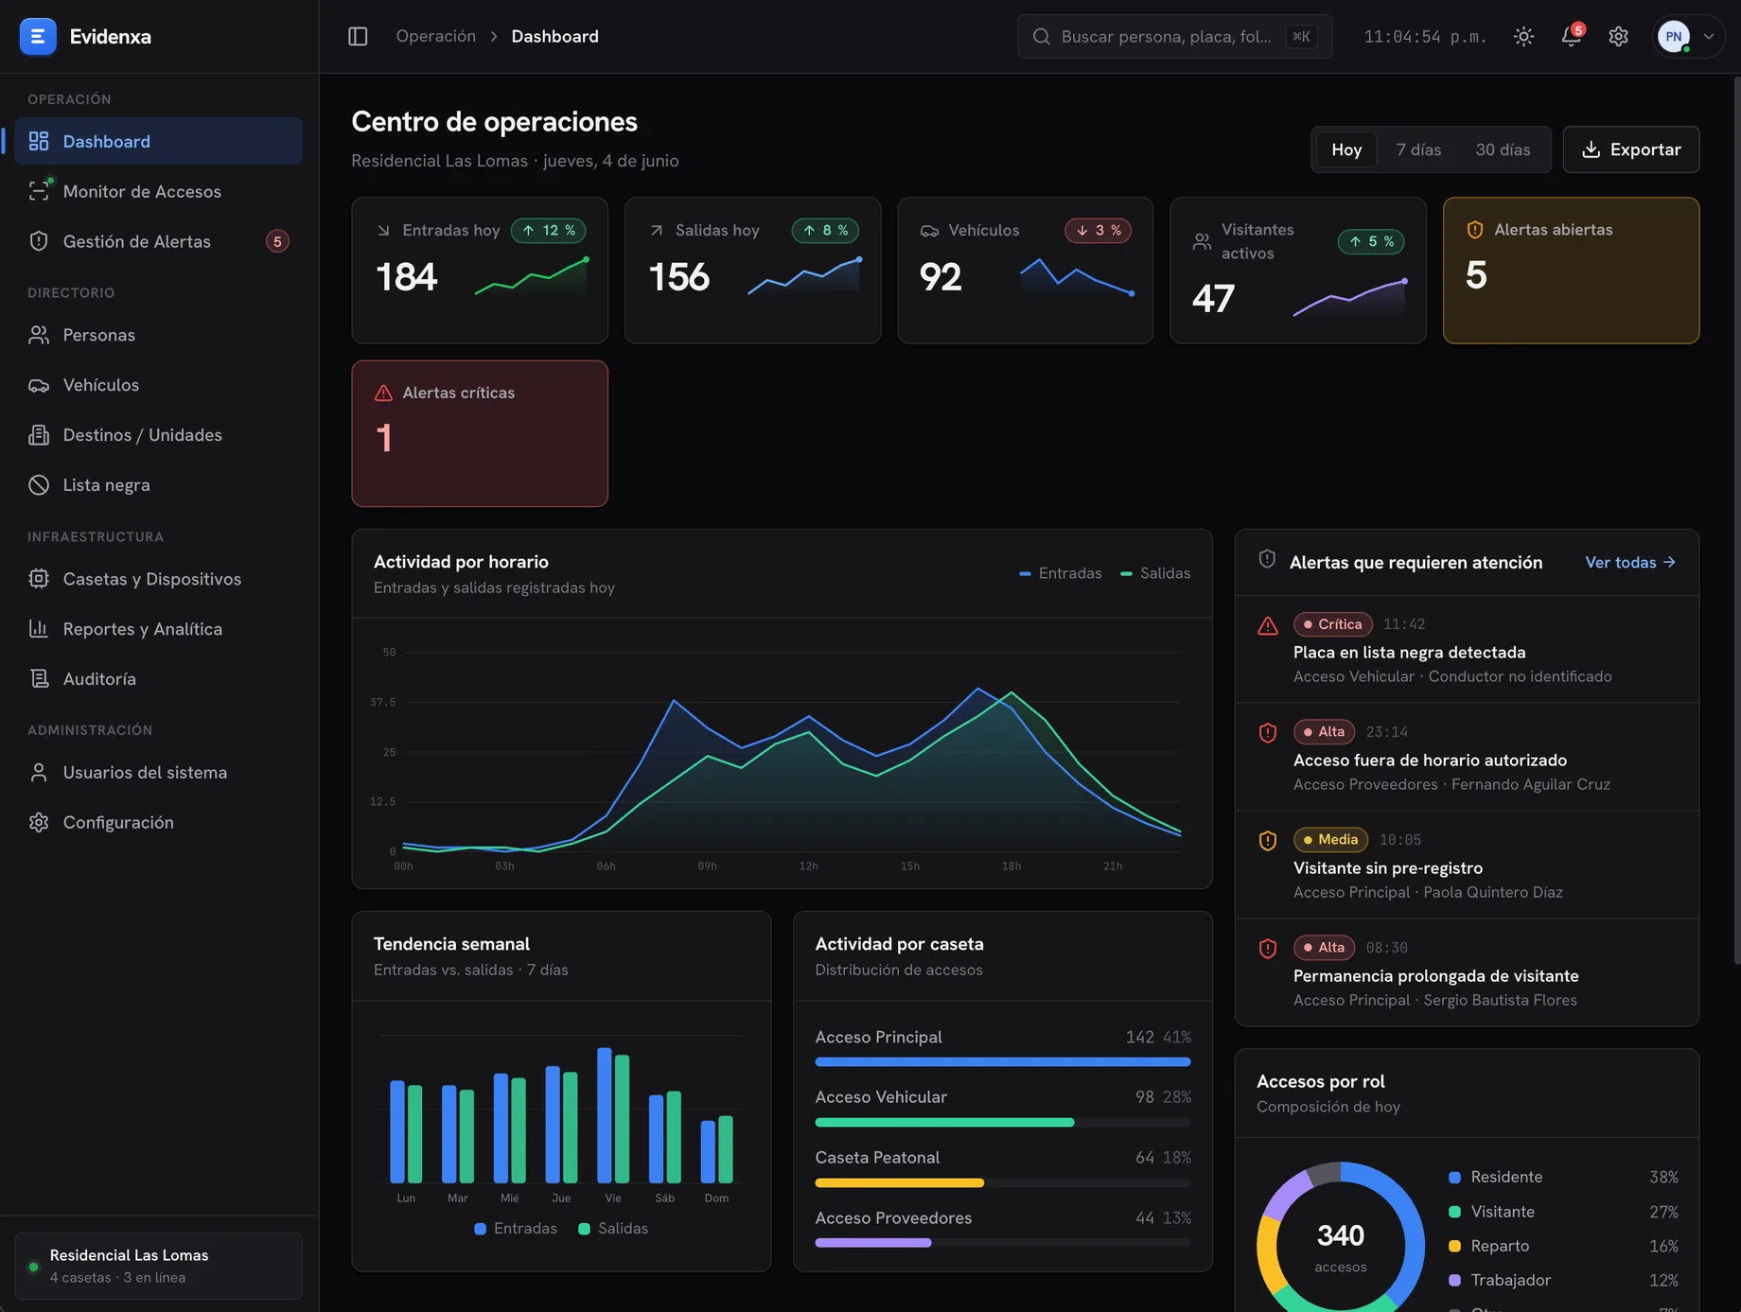Click the Lista negra icon

pos(39,485)
